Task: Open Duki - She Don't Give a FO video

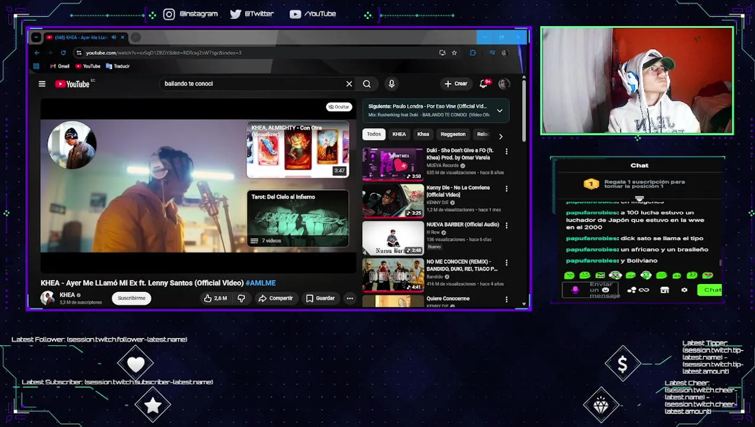Action: click(393, 164)
